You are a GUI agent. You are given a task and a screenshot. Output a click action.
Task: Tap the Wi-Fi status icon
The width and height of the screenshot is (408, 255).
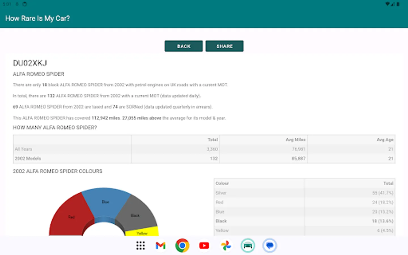click(x=388, y=4)
